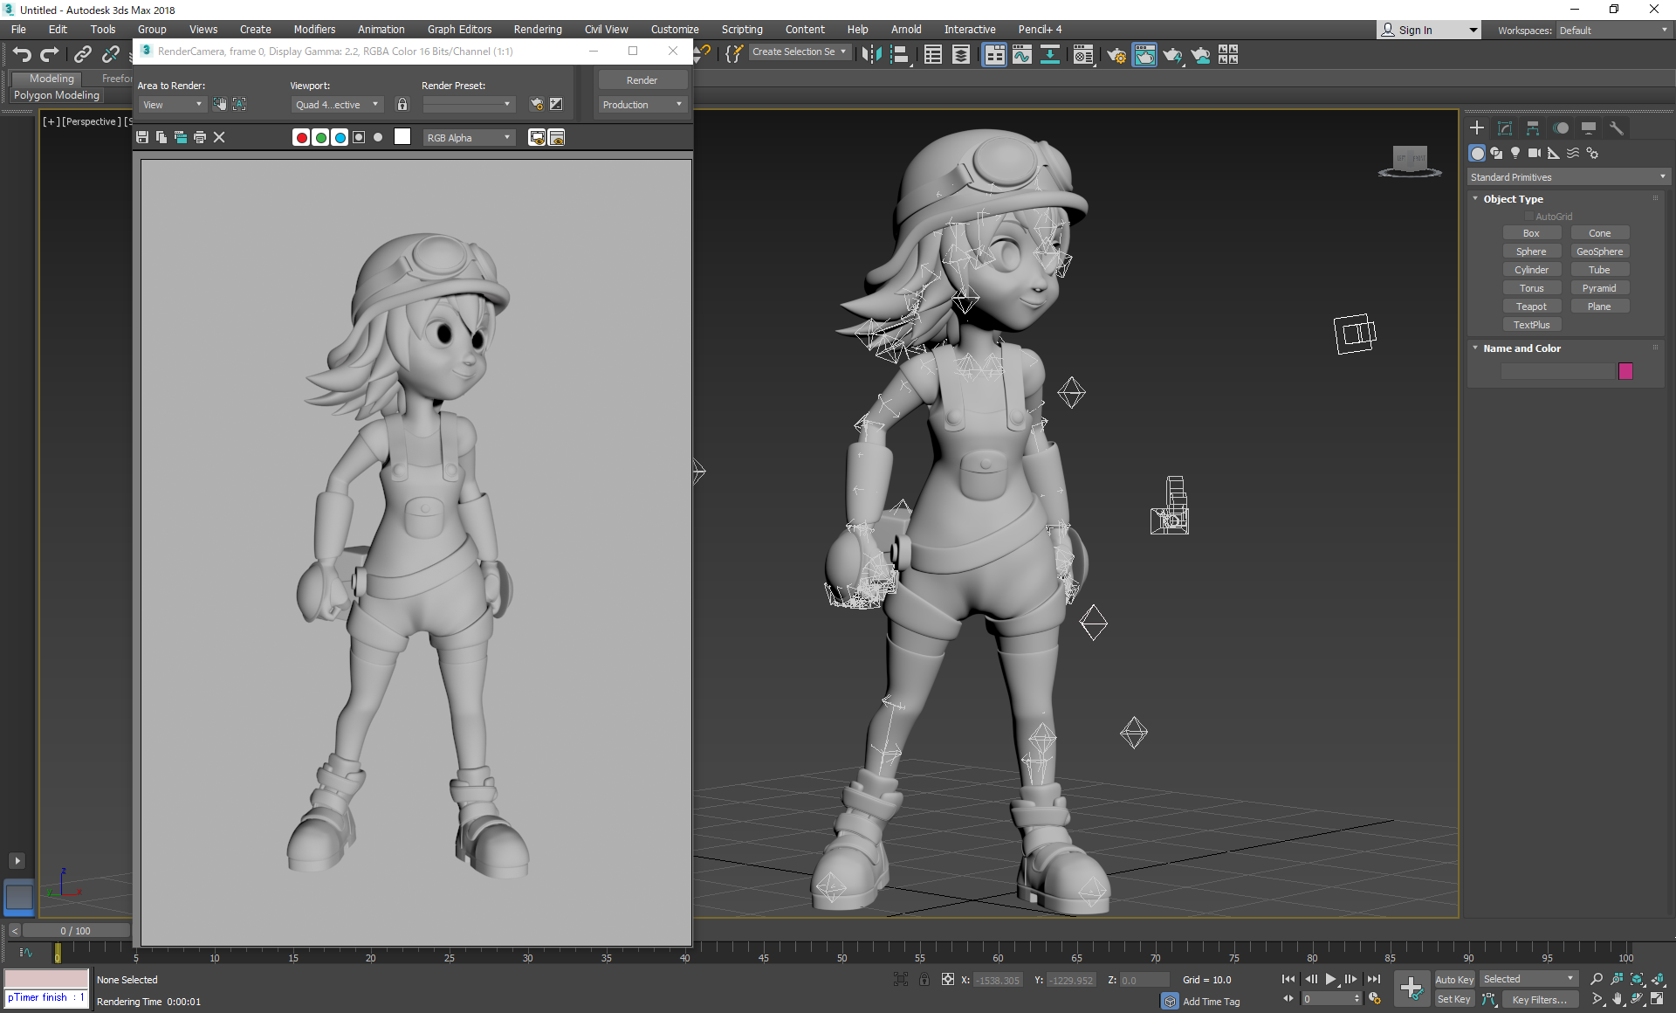1676x1013 pixels.
Task: Open the Area to Render View dropdown
Action: [x=173, y=104]
